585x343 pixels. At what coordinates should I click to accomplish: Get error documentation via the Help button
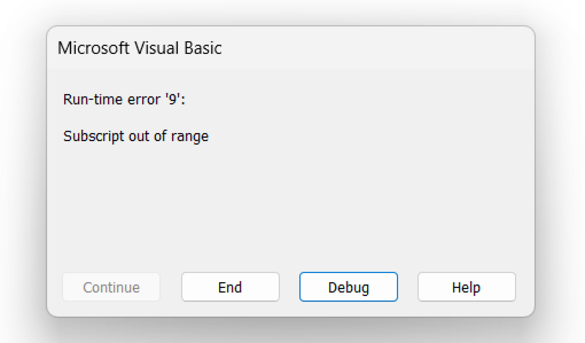click(x=466, y=287)
